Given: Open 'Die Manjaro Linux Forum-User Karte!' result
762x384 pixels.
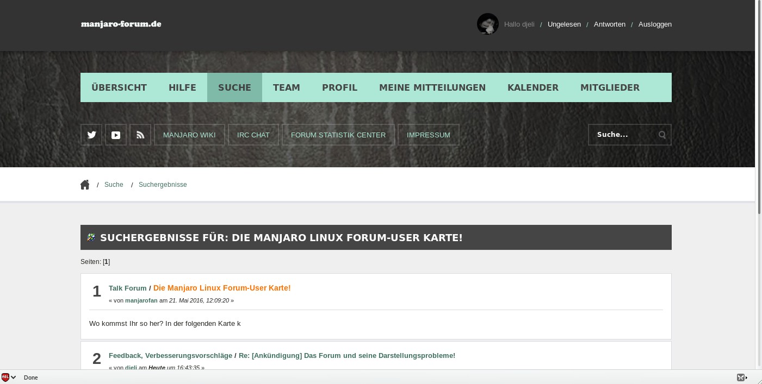Looking at the screenshot, I should [x=222, y=288].
